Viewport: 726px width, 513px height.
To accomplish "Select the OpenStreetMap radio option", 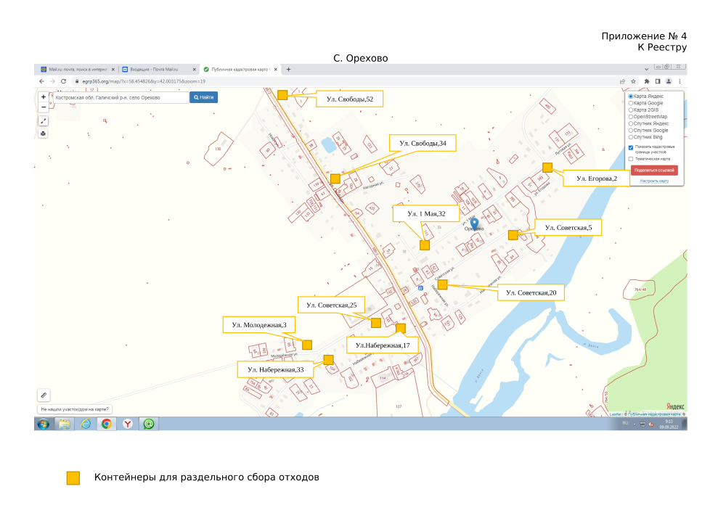I will coord(630,117).
